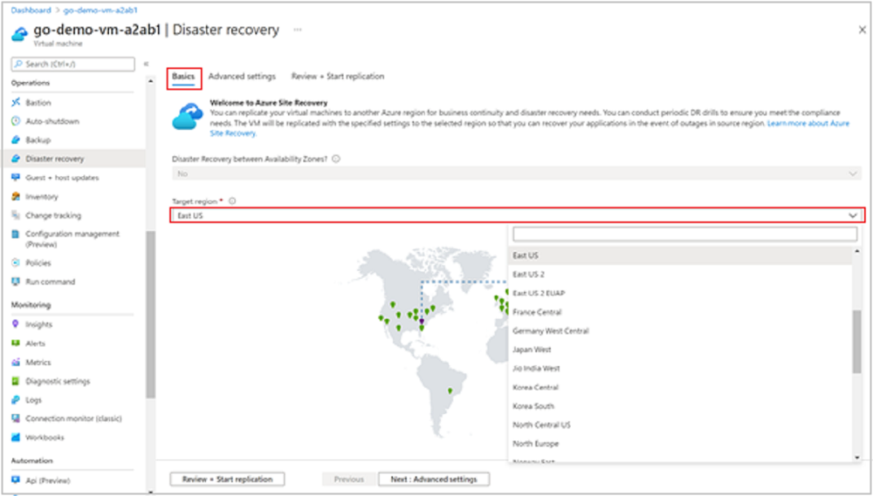Click the Auto-shutdown clock icon

[x=16, y=120]
